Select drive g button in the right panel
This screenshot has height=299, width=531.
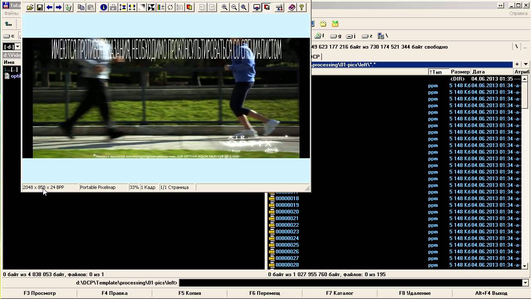point(336,36)
